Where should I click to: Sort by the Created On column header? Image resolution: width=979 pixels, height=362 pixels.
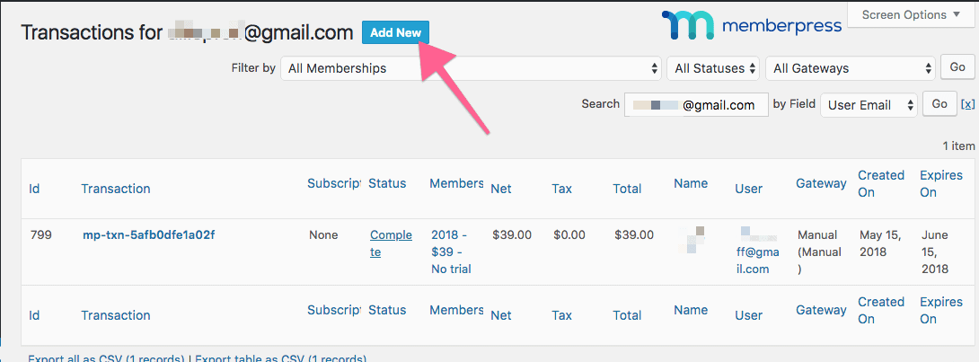[x=880, y=183]
